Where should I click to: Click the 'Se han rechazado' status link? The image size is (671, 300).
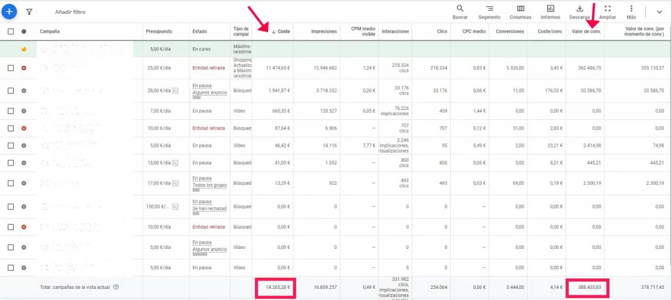(209, 210)
